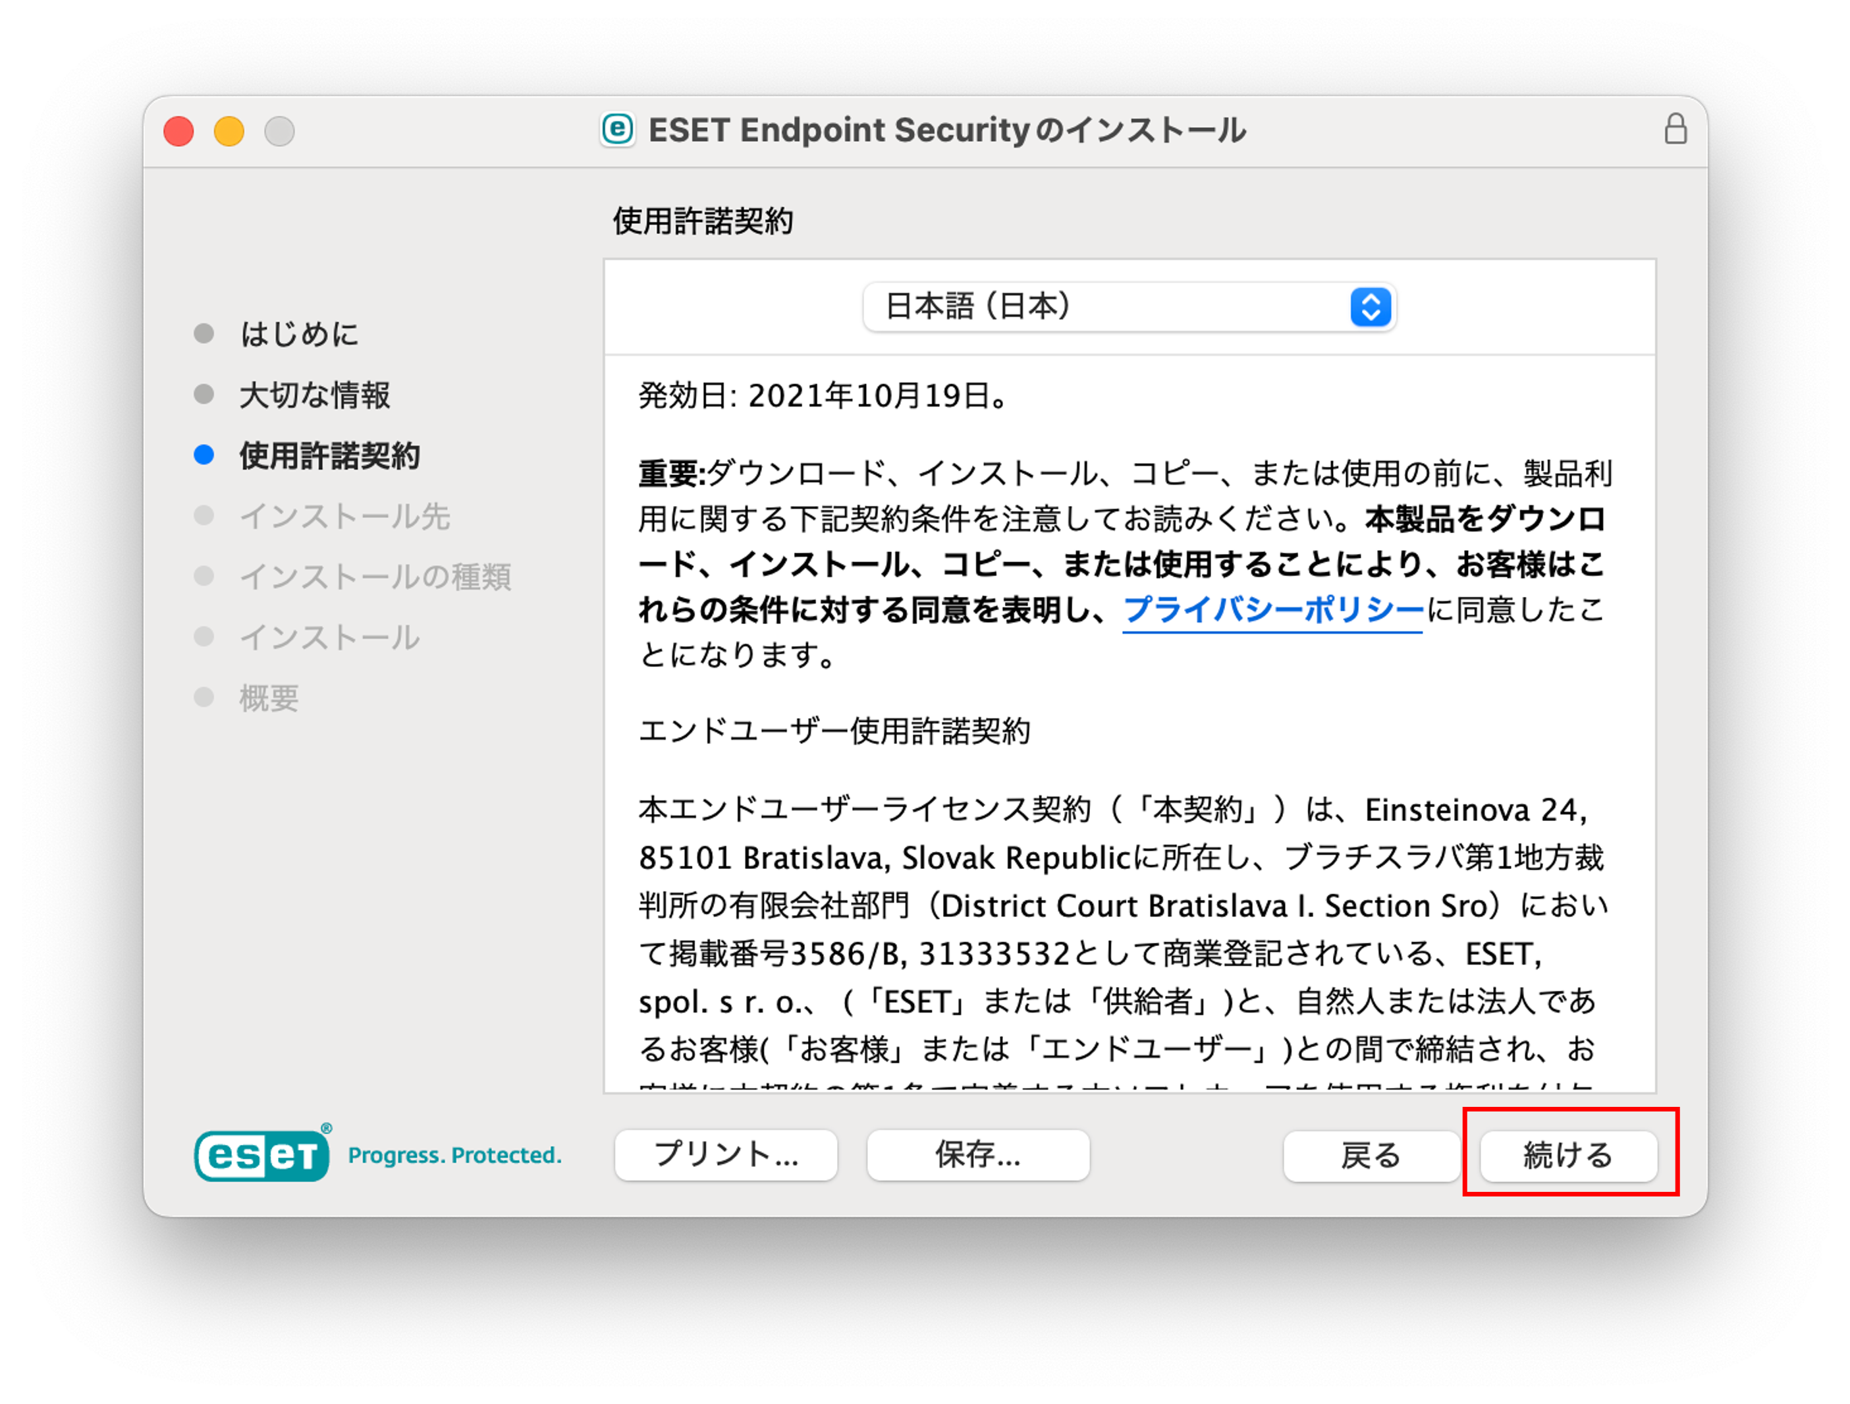
Task: Click the window title ESET Endpoint Securityのインストール
Action: (947, 130)
